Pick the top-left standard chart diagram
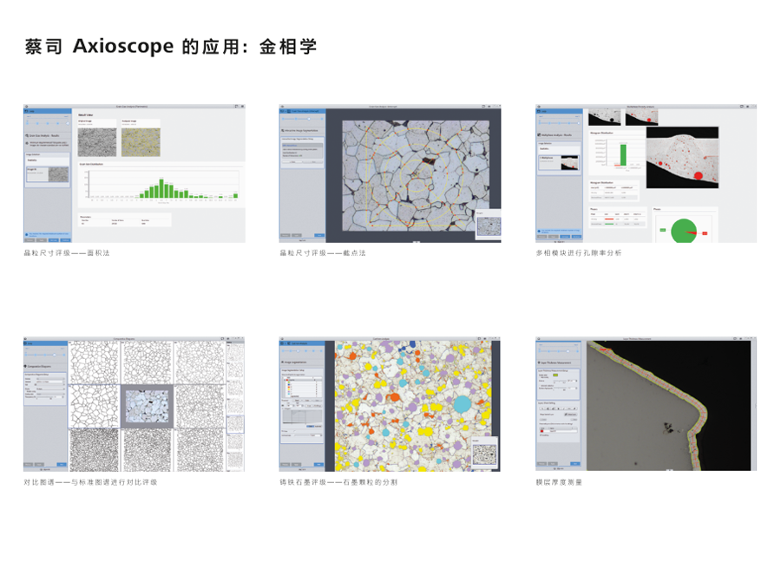Image resolution: width=781 pixels, height=562 pixels. pyautogui.click(x=95, y=362)
